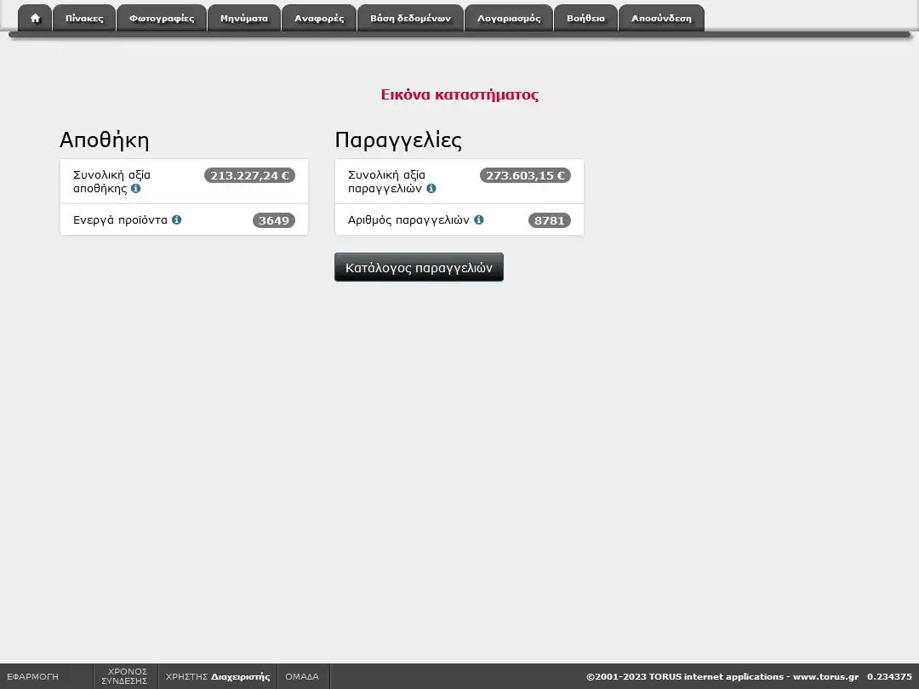The height and width of the screenshot is (689, 919).
Task: Open the Λογαριασμός tab
Action: [x=509, y=18]
